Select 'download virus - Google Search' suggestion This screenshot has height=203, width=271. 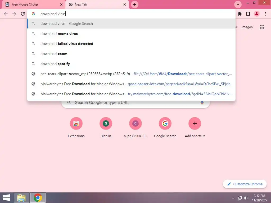click(131, 24)
